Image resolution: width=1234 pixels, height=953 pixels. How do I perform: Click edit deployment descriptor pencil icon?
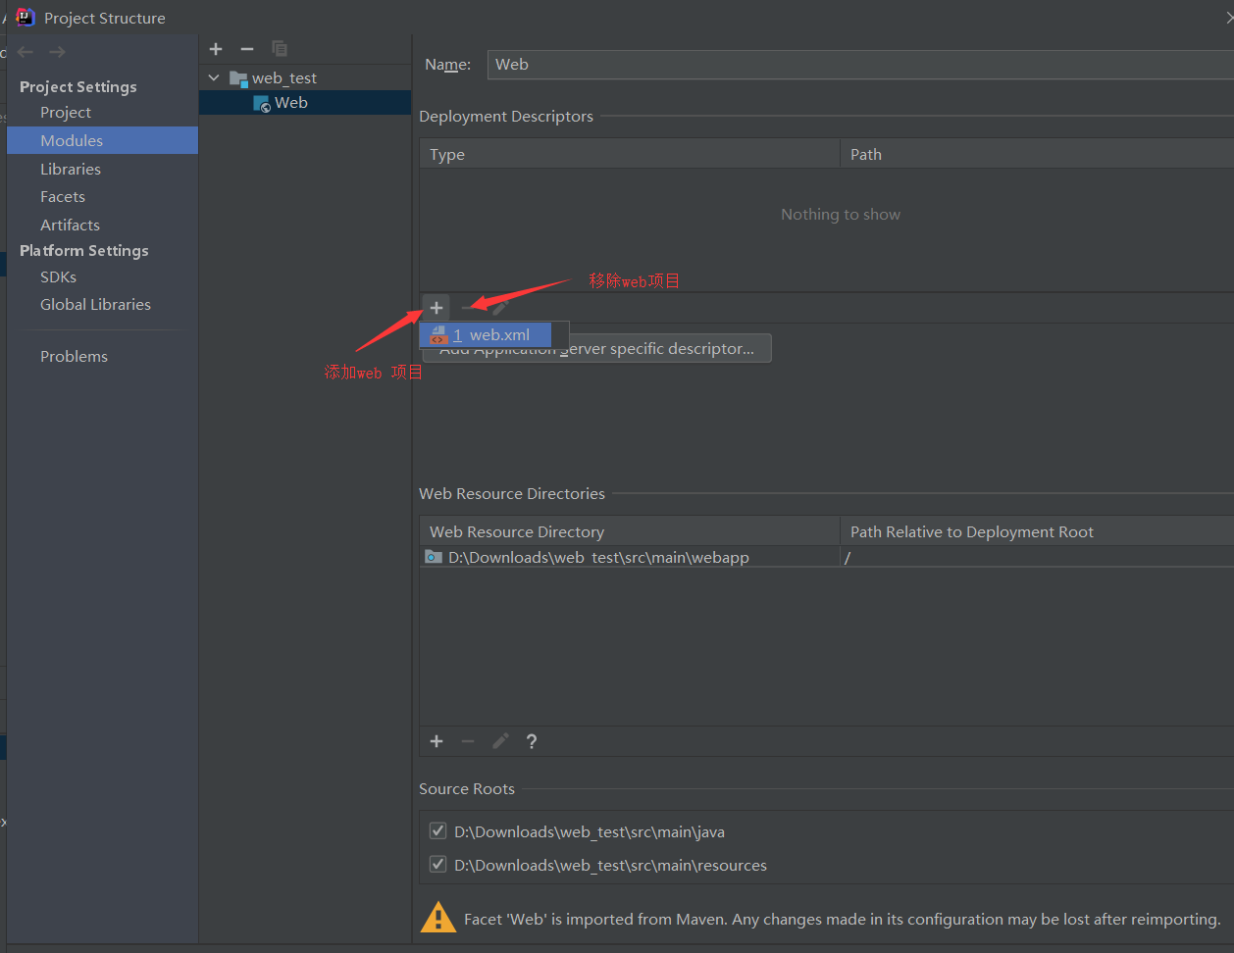point(500,308)
